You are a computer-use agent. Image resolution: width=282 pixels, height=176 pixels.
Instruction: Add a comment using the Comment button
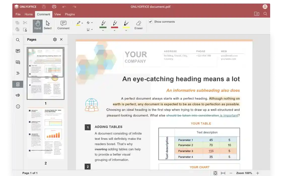(x=63, y=25)
